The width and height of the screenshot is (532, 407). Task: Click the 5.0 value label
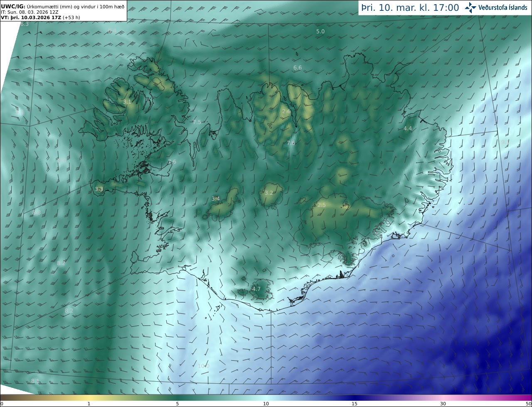pos(320,31)
